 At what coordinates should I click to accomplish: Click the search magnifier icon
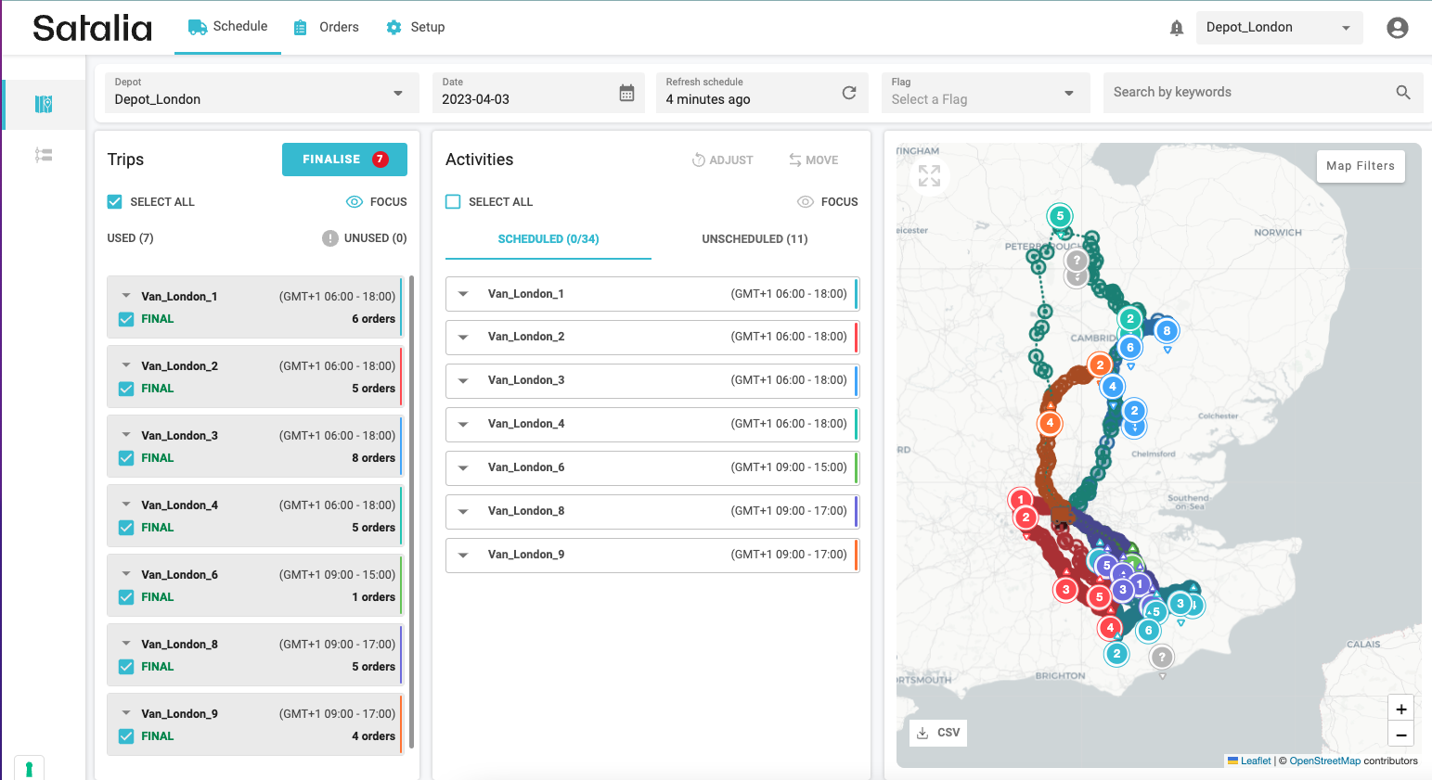[1402, 93]
